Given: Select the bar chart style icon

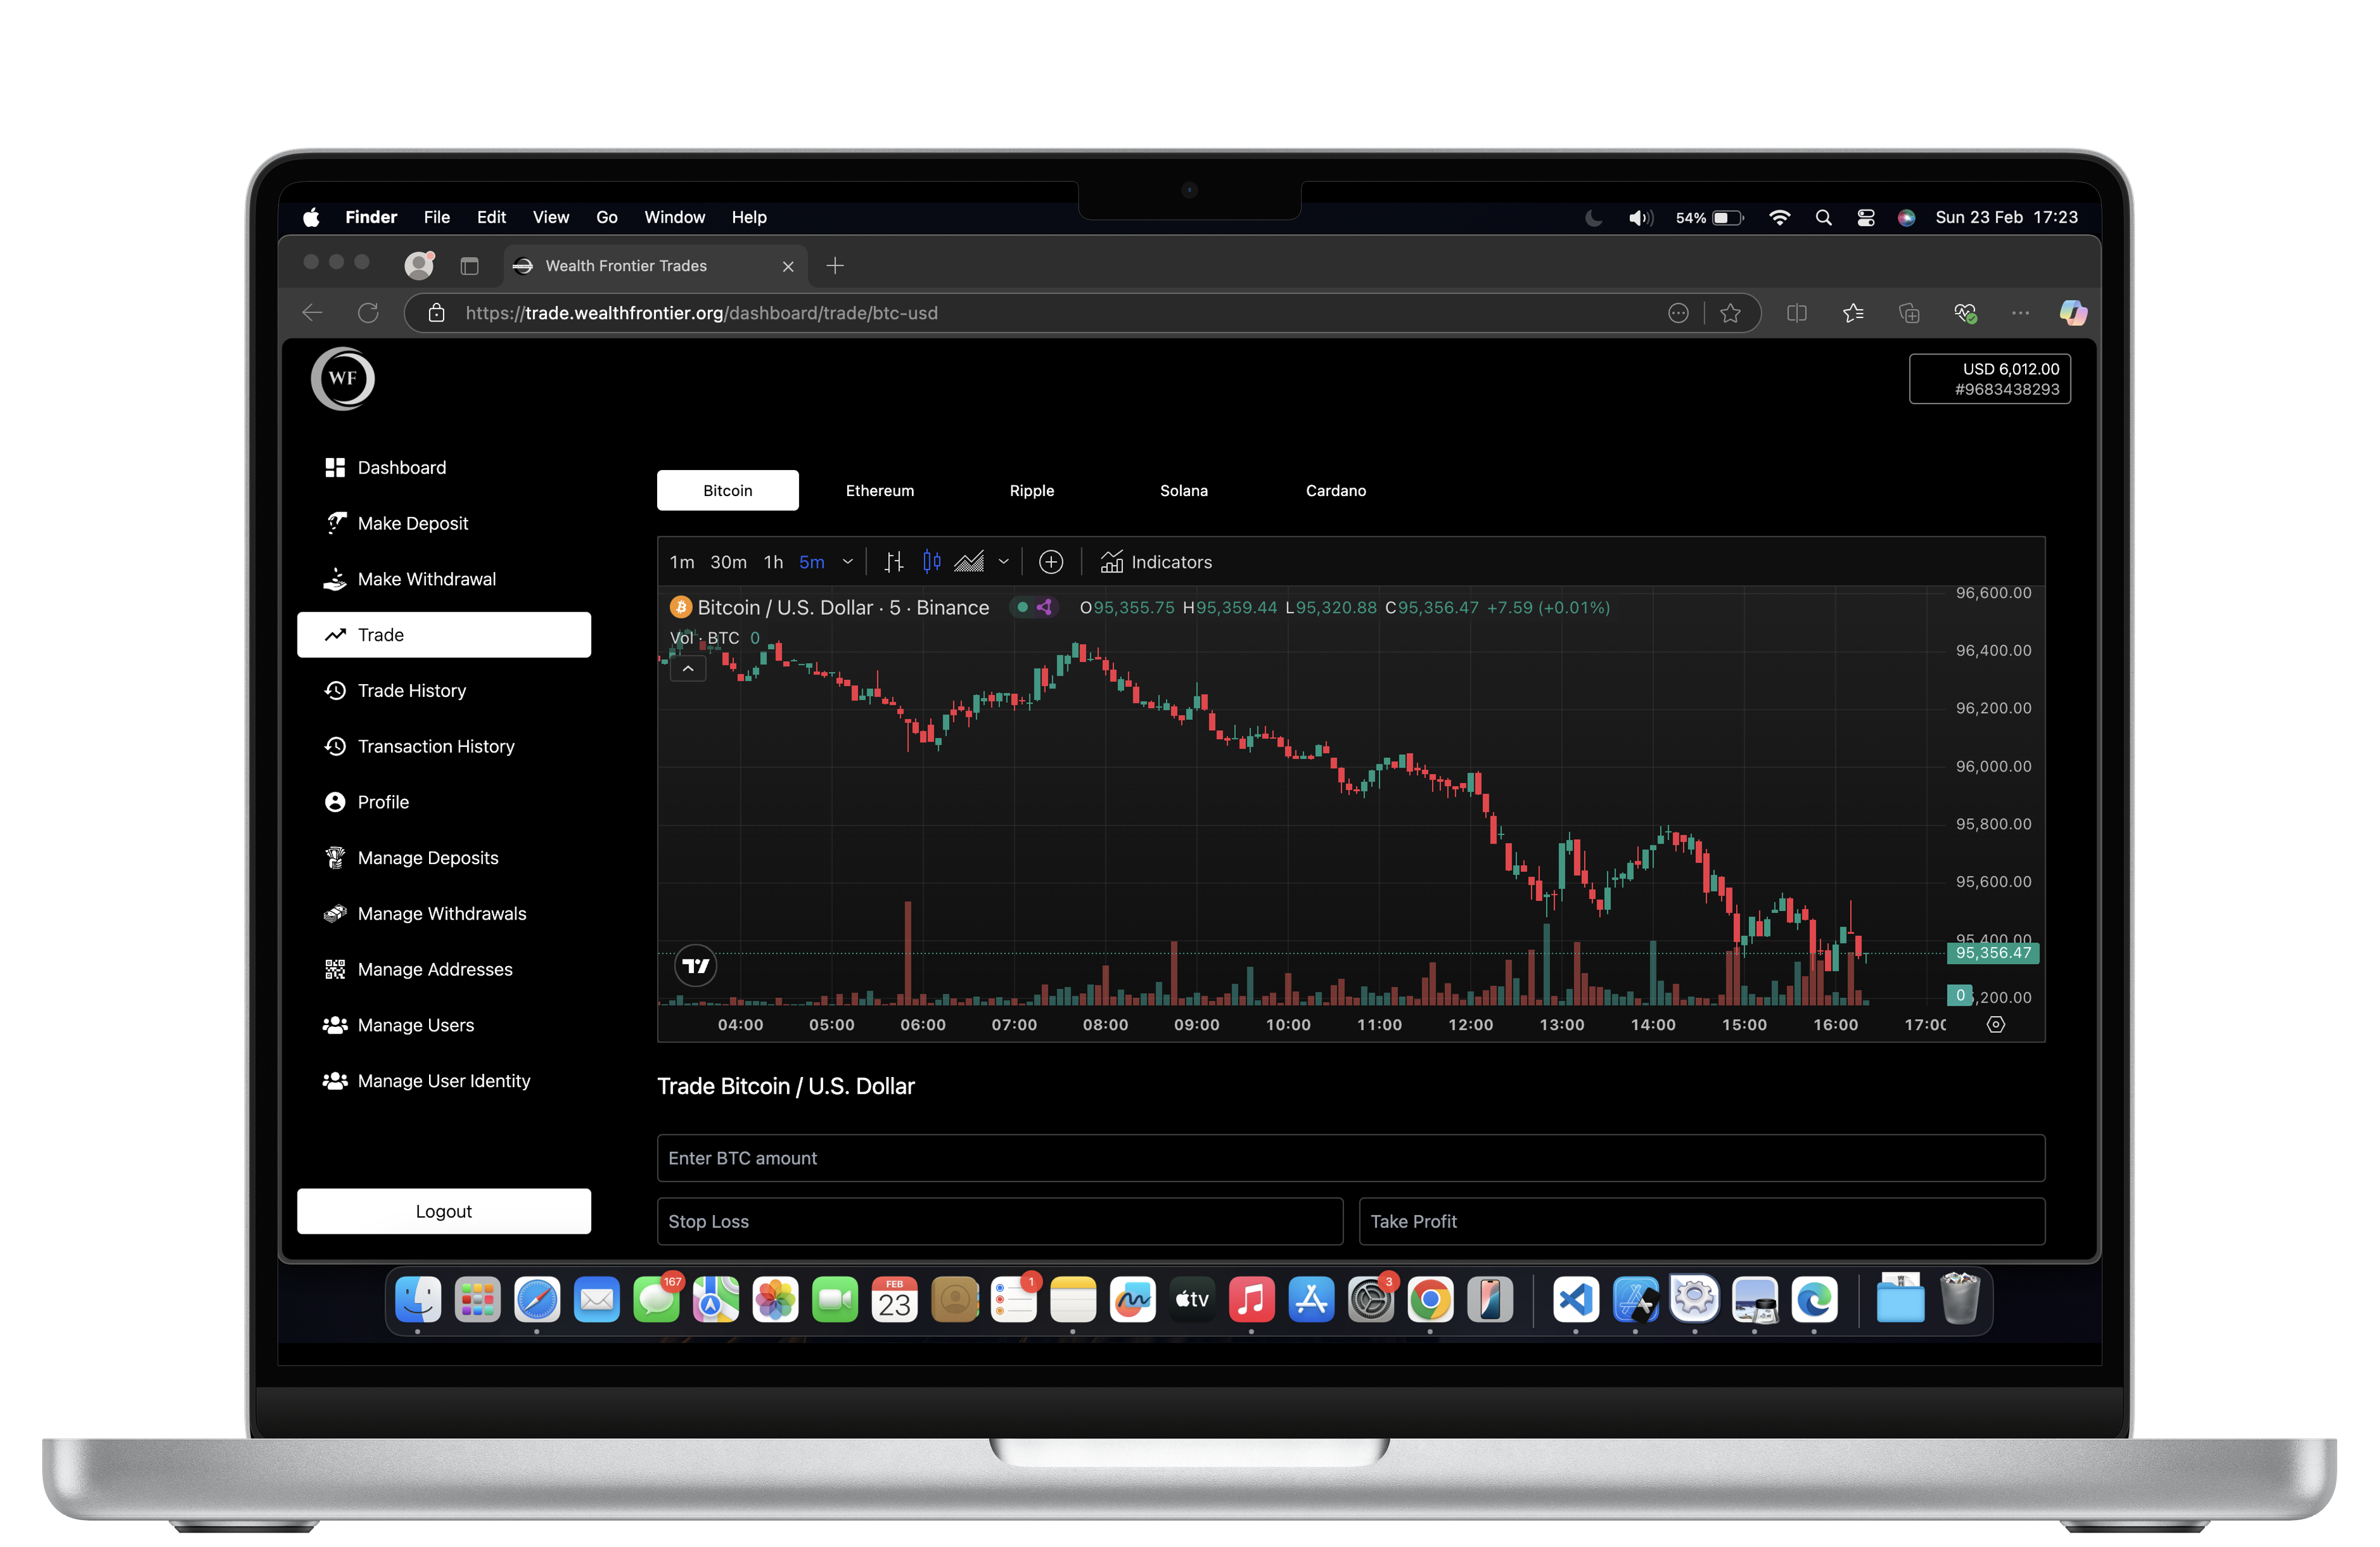Looking at the screenshot, I should click(x=893, y=562).
